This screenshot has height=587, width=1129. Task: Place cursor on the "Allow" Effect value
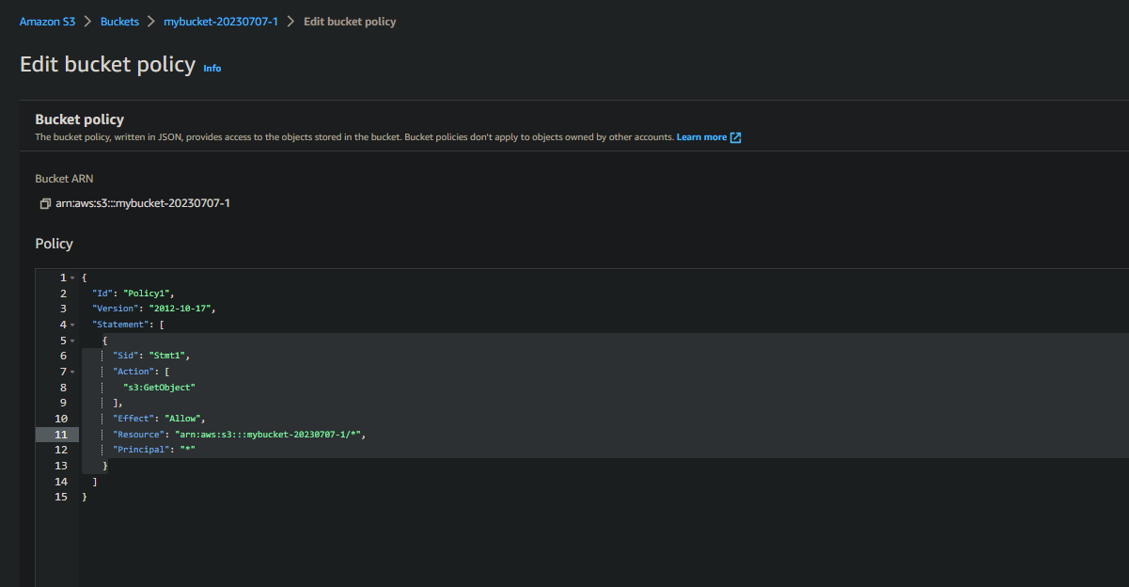pyautogui.click(x=184, y=419)
